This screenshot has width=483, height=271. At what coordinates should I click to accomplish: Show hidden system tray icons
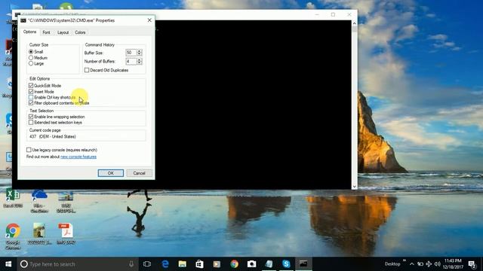pyautogui.click(x=412, y=264)
